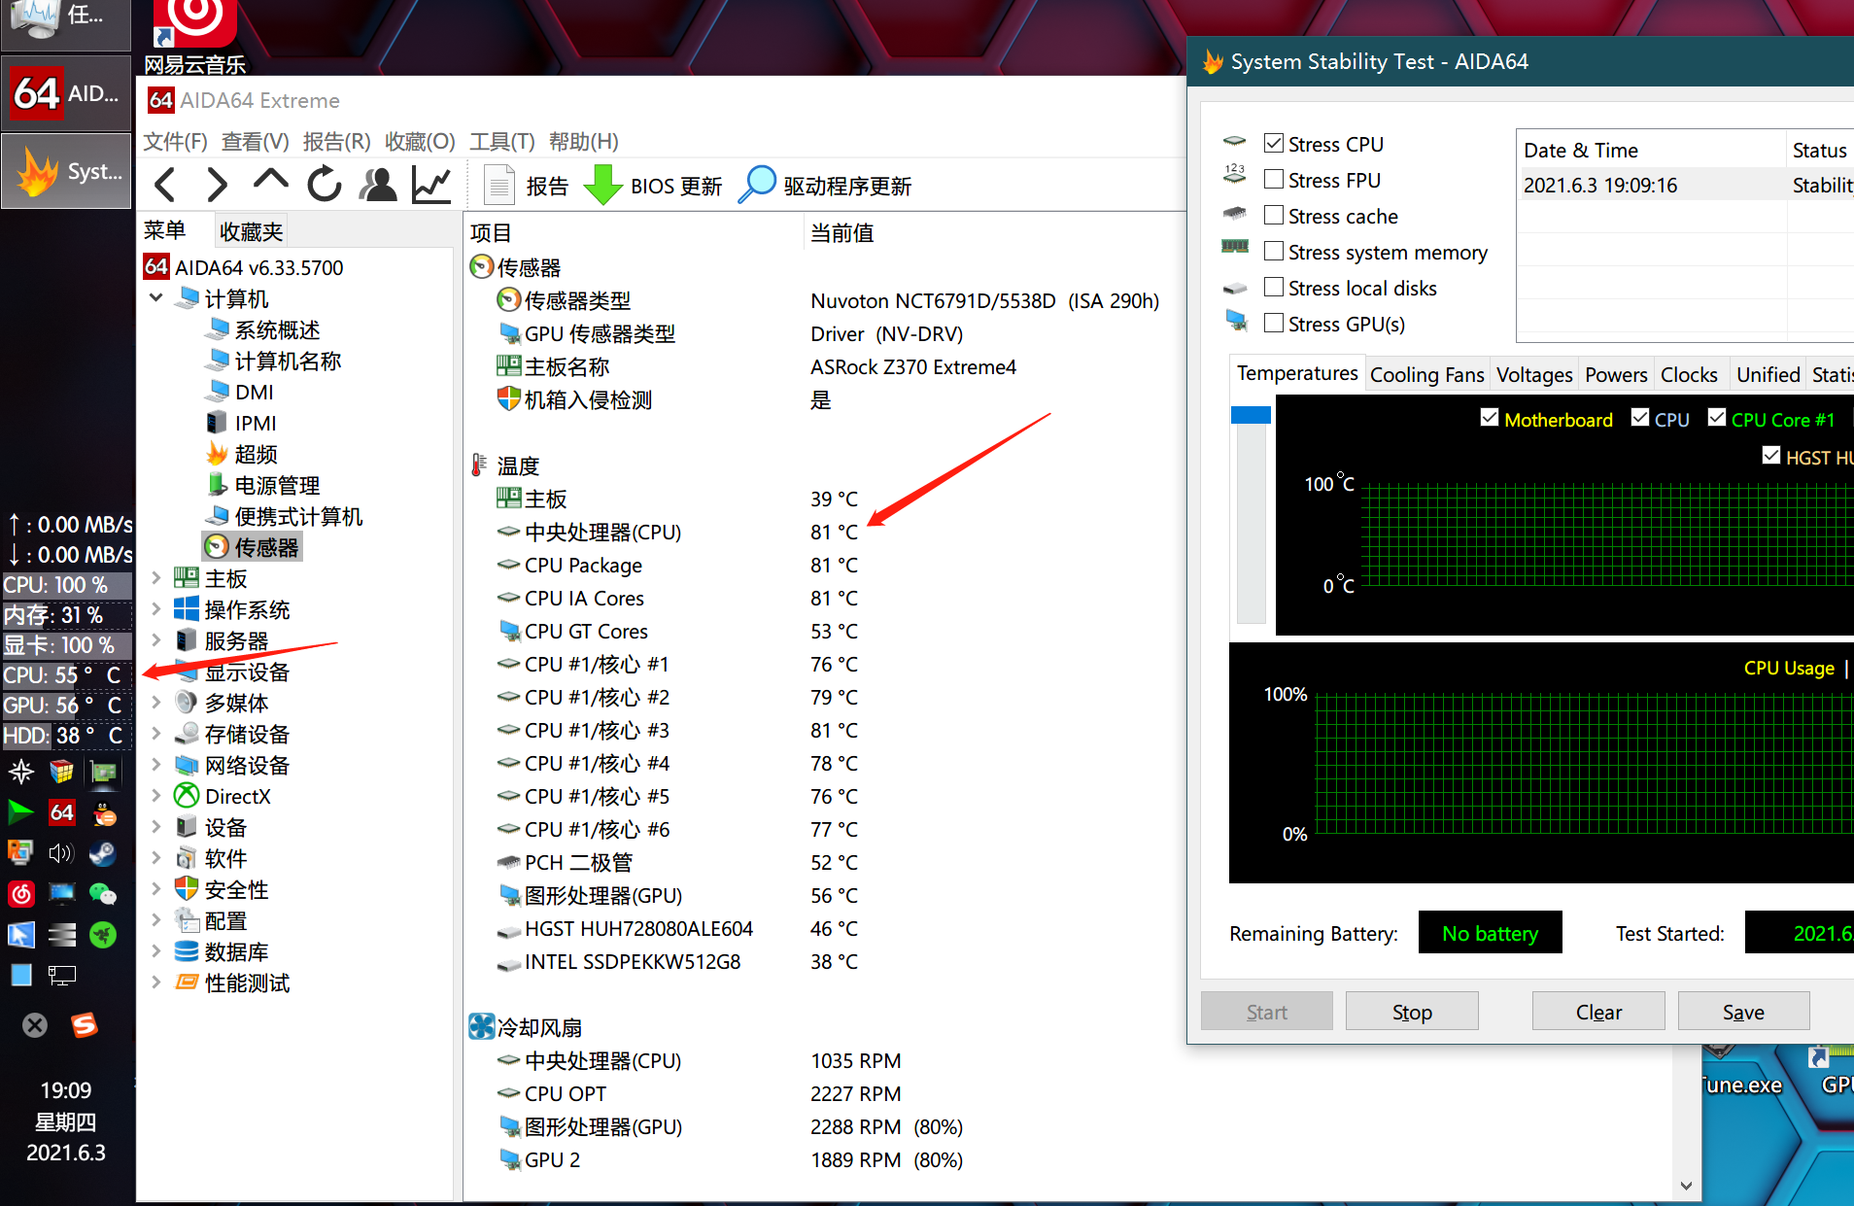
Task: Click the Sogou input method S icon
Action: 85,1025
